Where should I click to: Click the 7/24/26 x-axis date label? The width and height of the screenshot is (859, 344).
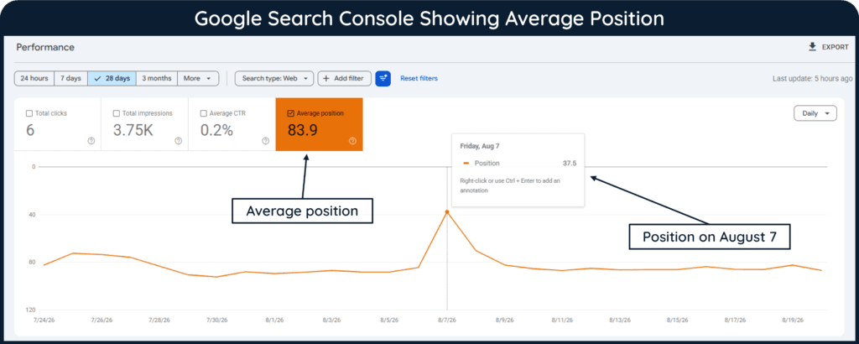pyautogui.click(x=44, y=318)
